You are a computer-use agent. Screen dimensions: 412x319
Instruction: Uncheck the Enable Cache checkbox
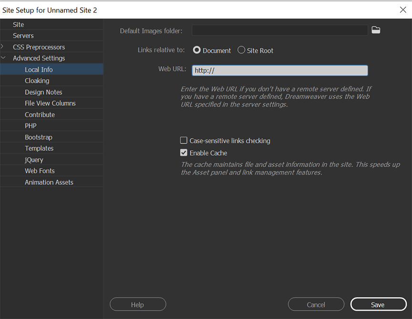[x=184, y=153]
